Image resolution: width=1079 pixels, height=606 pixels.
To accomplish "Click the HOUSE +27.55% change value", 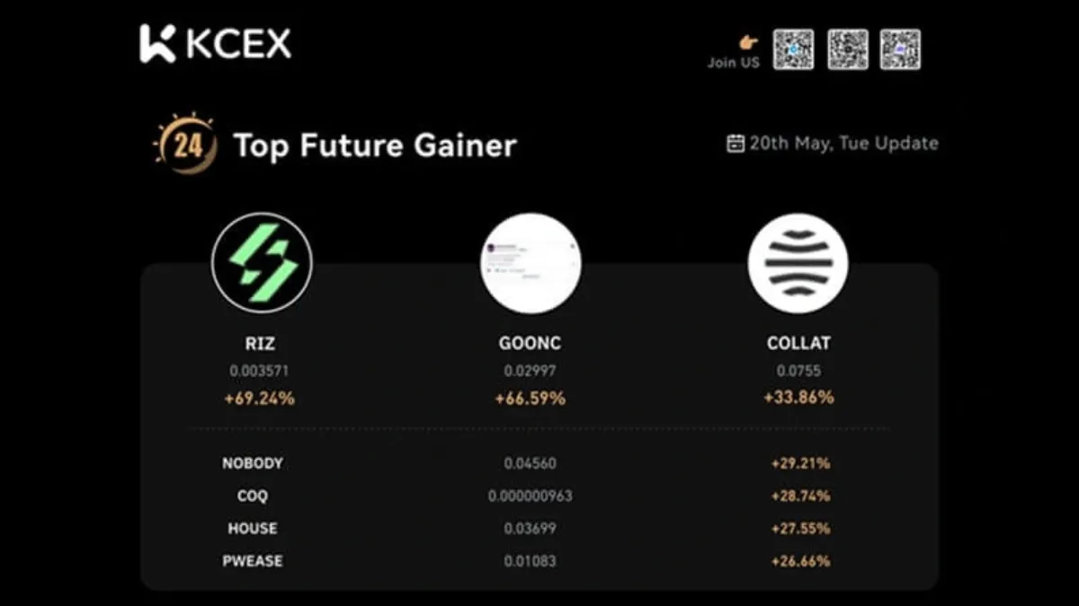I will click(x=800, y=529).
